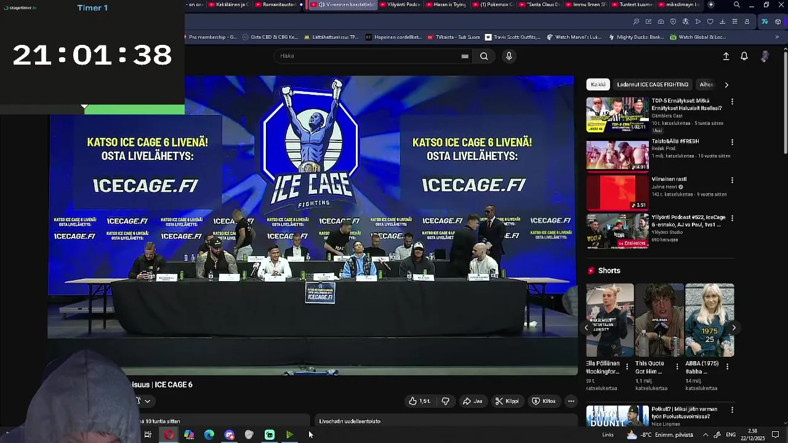Image resolution: width=788 pixels, height=443 pixels.
Task: Switch to the Hasan is Trying tab
Action: (445, 4)
